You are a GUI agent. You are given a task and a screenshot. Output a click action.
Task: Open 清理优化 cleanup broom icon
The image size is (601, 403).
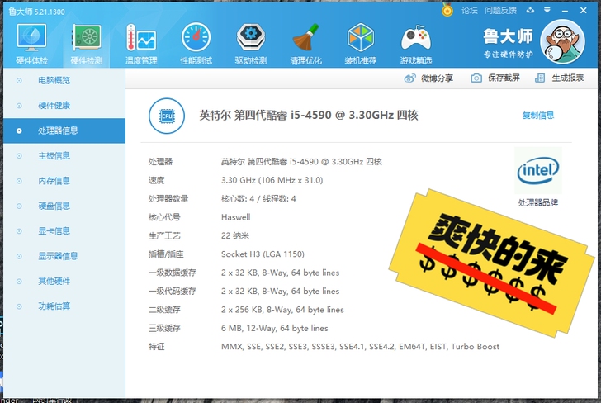pyautogui.click(x=305, y=44)
